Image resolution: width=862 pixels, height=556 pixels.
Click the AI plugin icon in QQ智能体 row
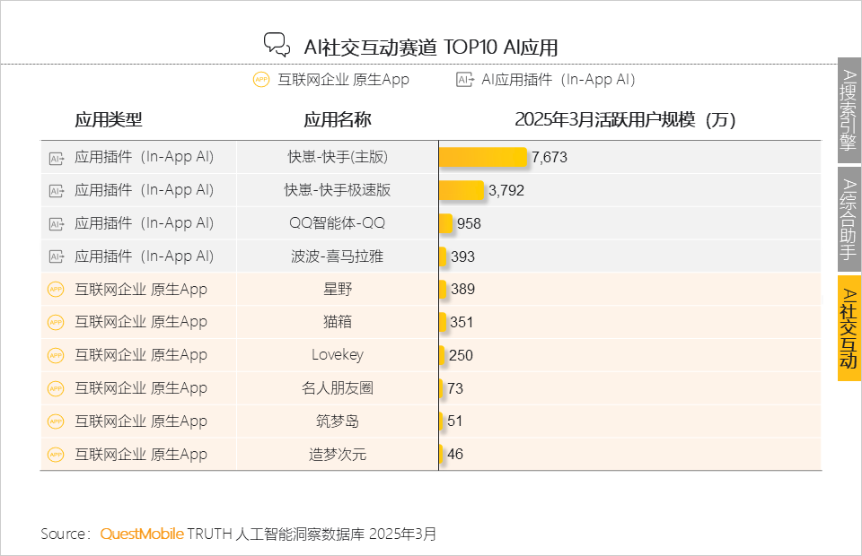pyautogui.click(x=56, y=223)
